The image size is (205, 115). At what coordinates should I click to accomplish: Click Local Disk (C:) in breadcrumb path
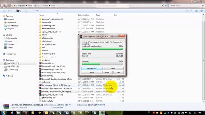click(x=34, y=6)
